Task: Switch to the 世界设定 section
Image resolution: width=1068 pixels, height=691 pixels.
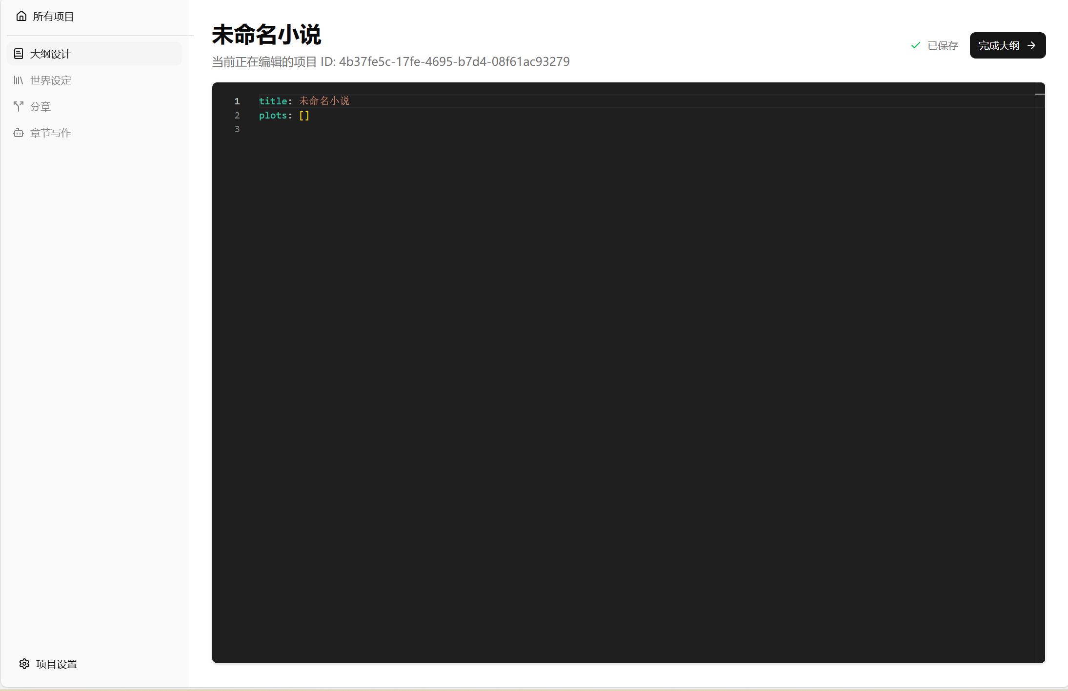Action: 50,80
